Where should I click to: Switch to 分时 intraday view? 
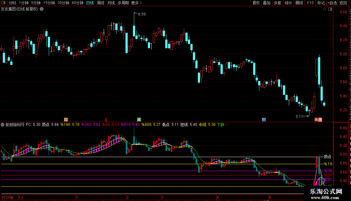click(x=12, y=3)
